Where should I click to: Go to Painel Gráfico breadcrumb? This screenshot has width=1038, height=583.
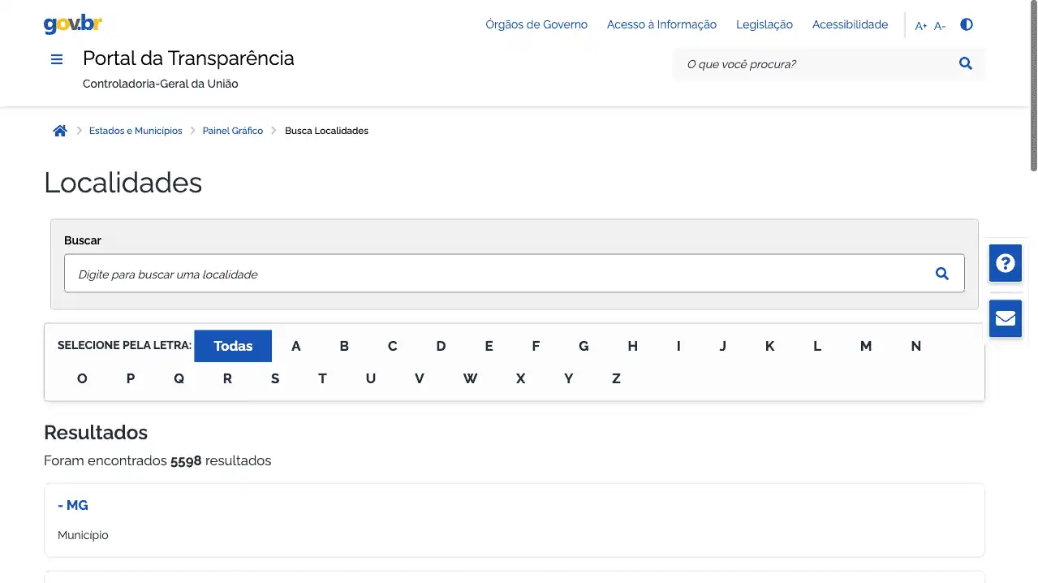[232, 131]
